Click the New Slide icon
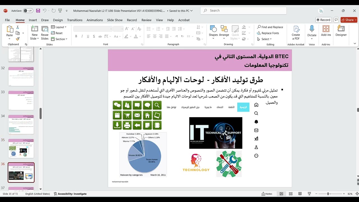This screenshot has width=359, height=202. coord(34,29)
